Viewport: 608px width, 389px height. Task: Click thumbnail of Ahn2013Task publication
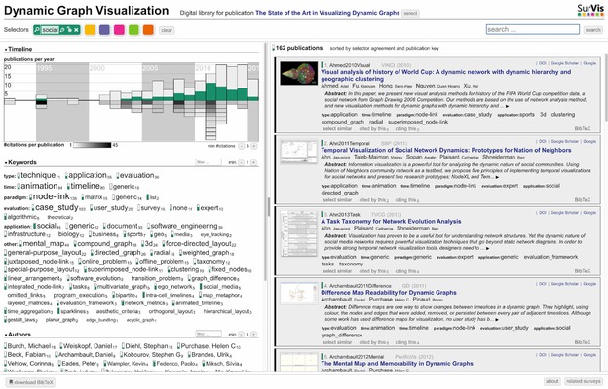[x=298, y=234]
